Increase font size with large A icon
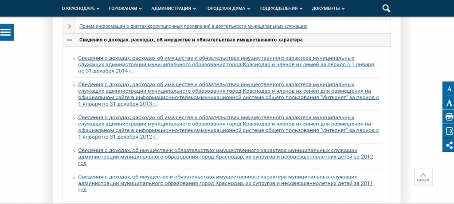This screenshot has width=454, height=204. coord(449,103)
